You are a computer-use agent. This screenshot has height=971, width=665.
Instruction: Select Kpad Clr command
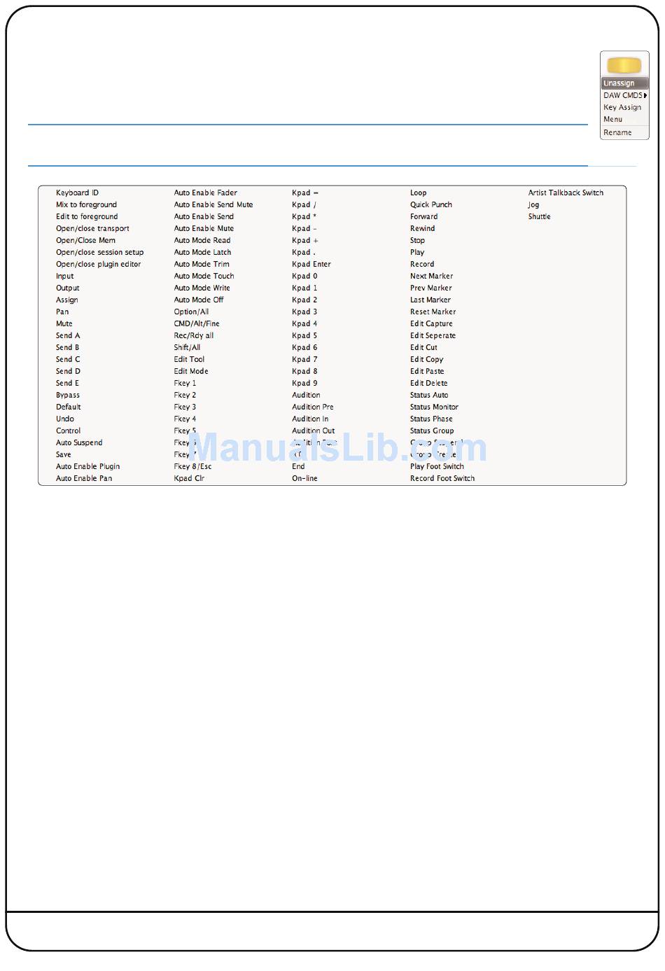pos(189,478)
